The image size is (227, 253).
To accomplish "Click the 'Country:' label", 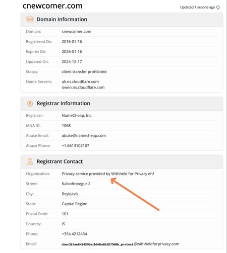I will click(34, 224).
